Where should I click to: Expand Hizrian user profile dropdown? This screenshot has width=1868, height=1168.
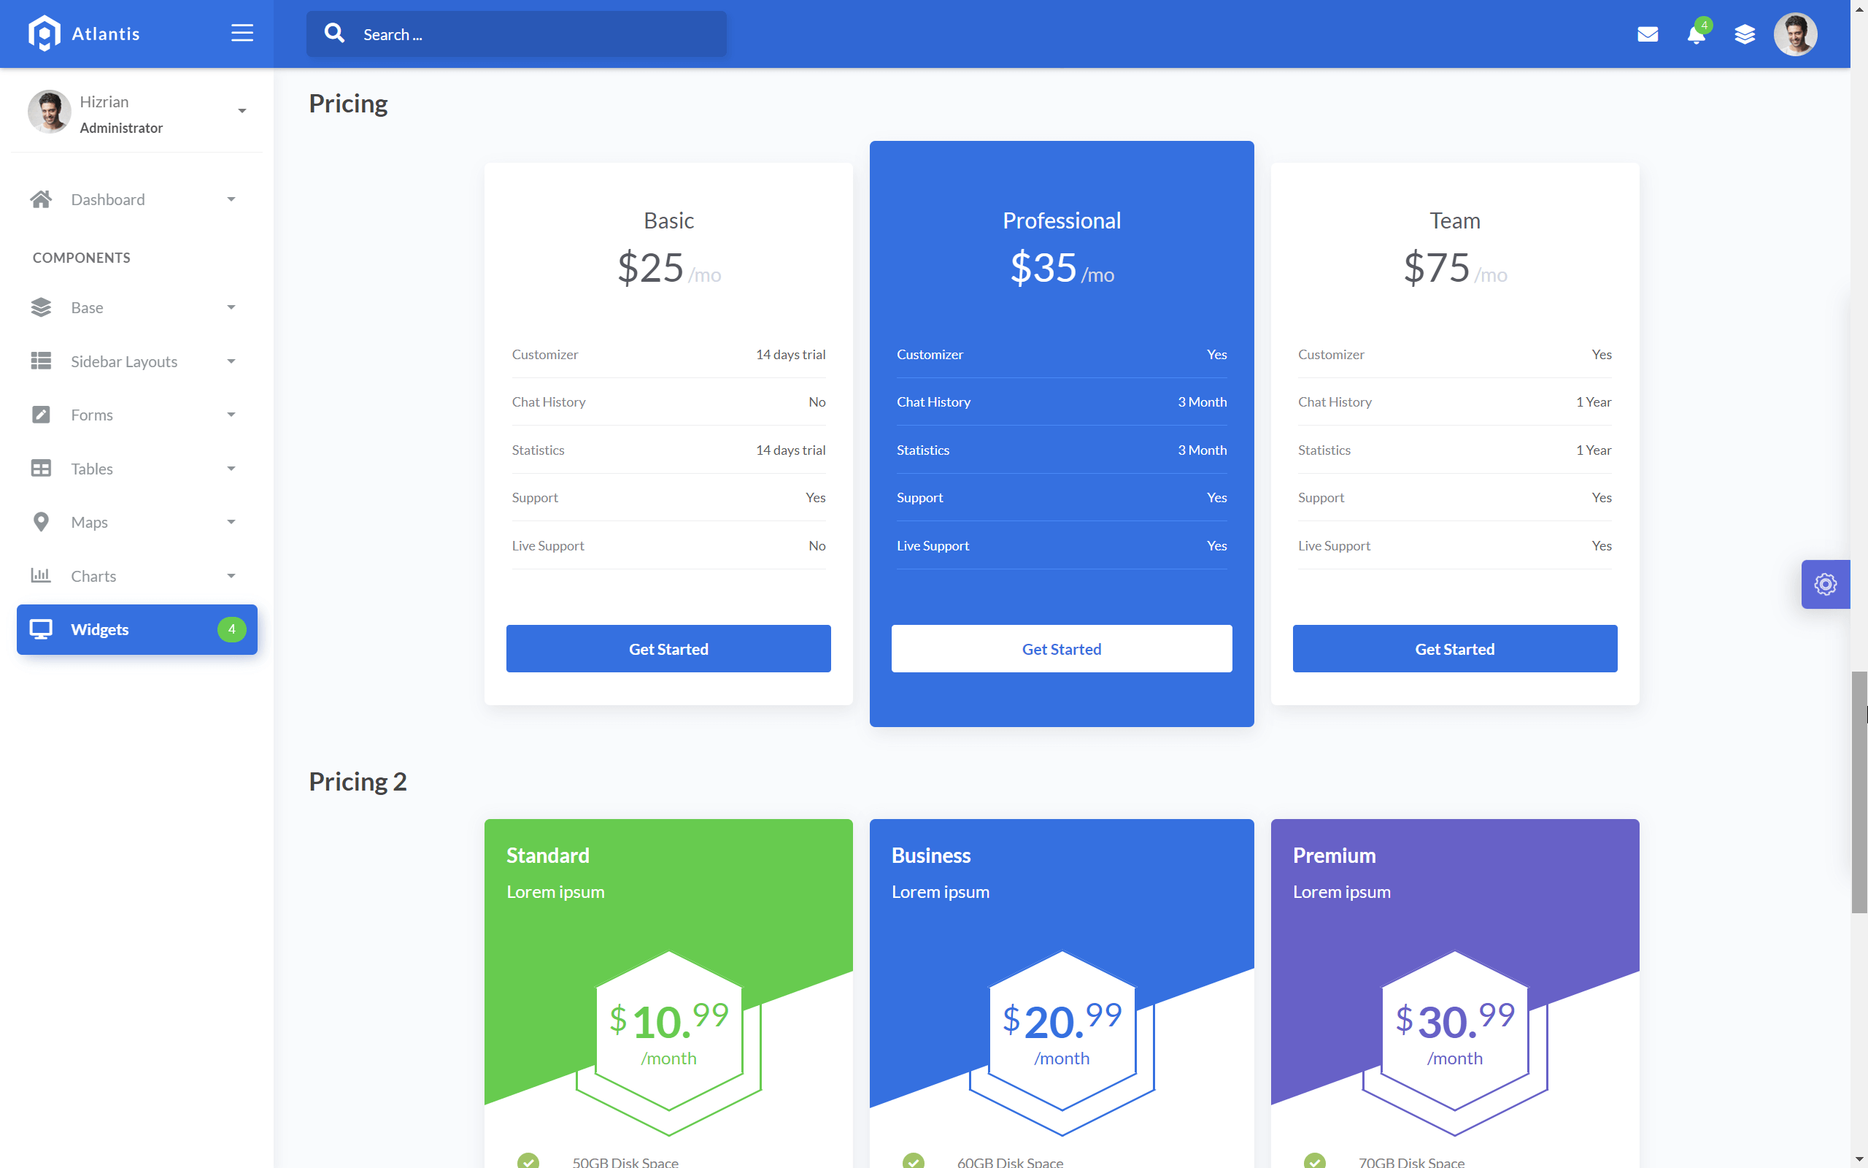tap(242, 111)
